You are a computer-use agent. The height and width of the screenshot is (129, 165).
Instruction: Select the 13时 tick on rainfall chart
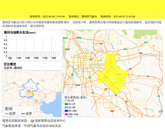(28, 58)
